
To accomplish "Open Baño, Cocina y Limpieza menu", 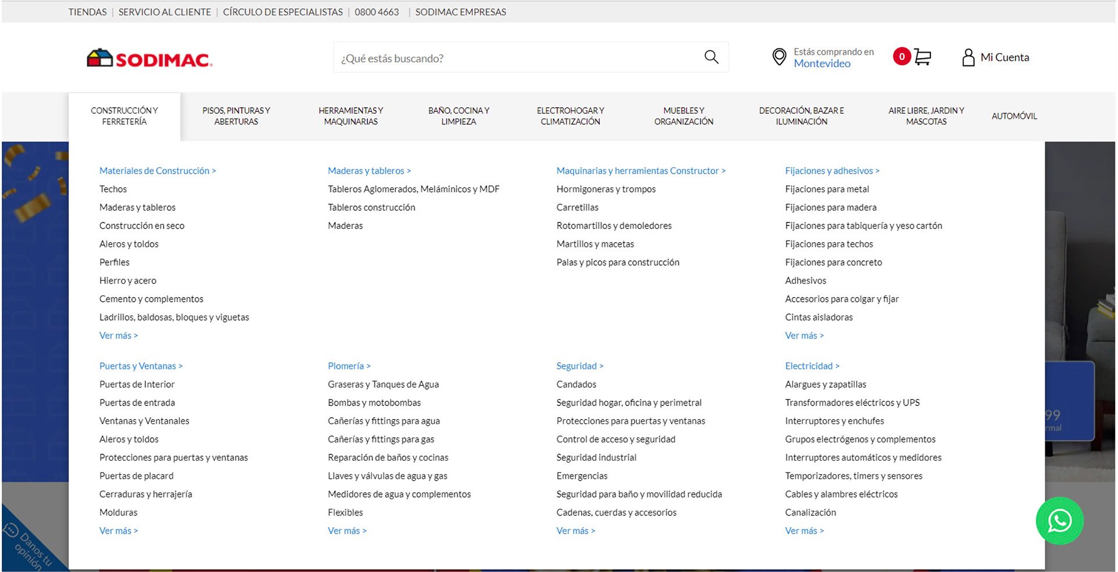I will click(458, 116).
